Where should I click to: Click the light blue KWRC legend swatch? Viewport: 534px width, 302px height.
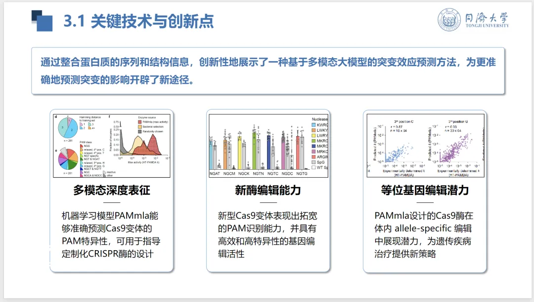[x=313, y=125]
